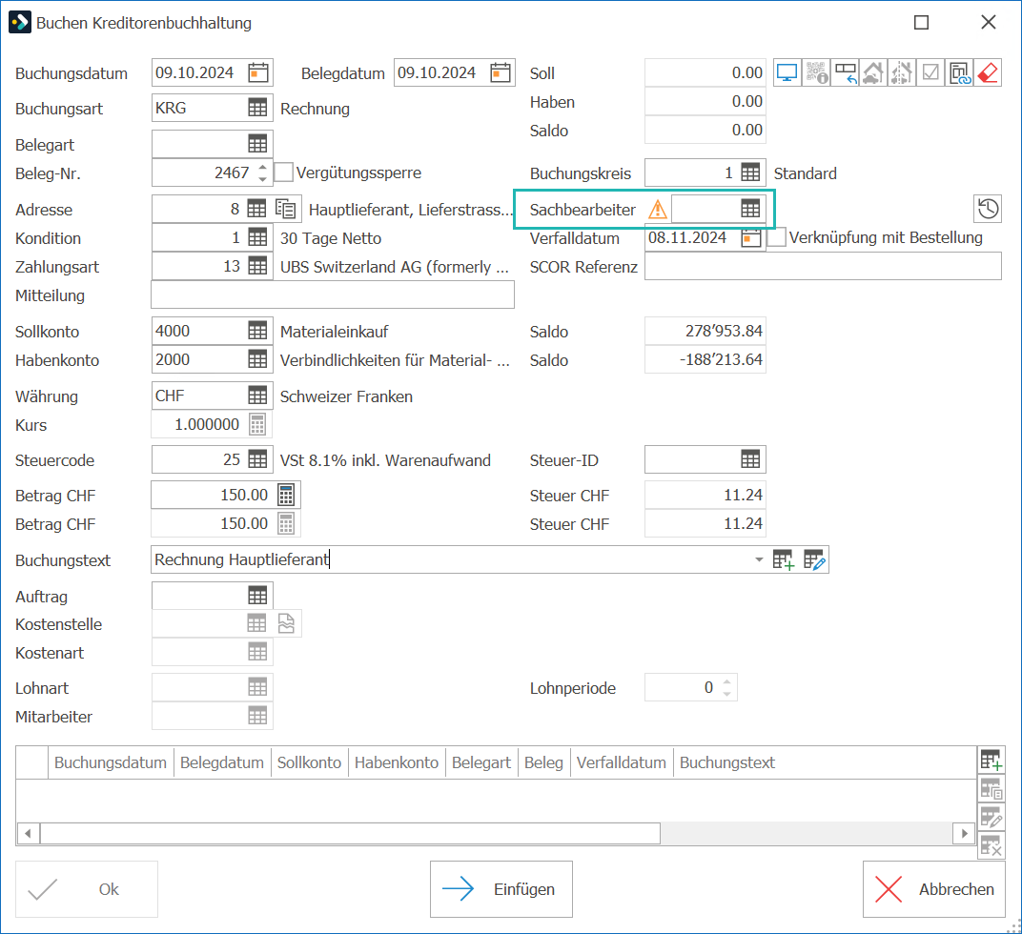The width and height of the screenshot is (1022, 934).
Task: Add a row to the bookings grid
Action: 991,760
